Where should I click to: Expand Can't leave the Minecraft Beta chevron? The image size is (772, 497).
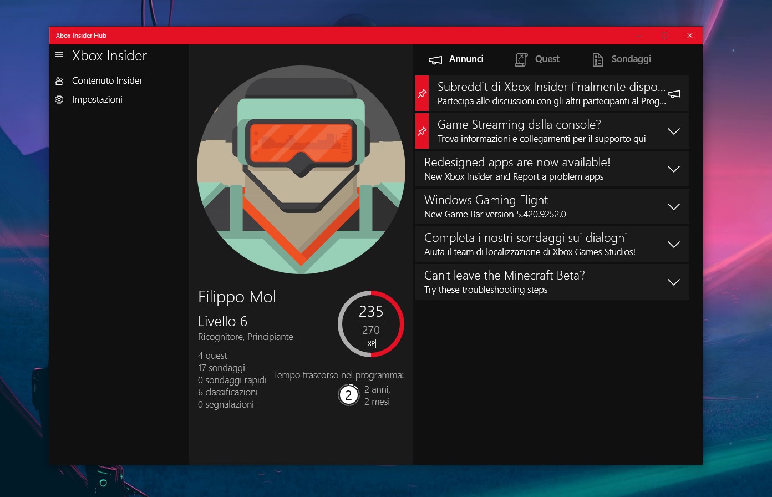[x=674, y=282]
